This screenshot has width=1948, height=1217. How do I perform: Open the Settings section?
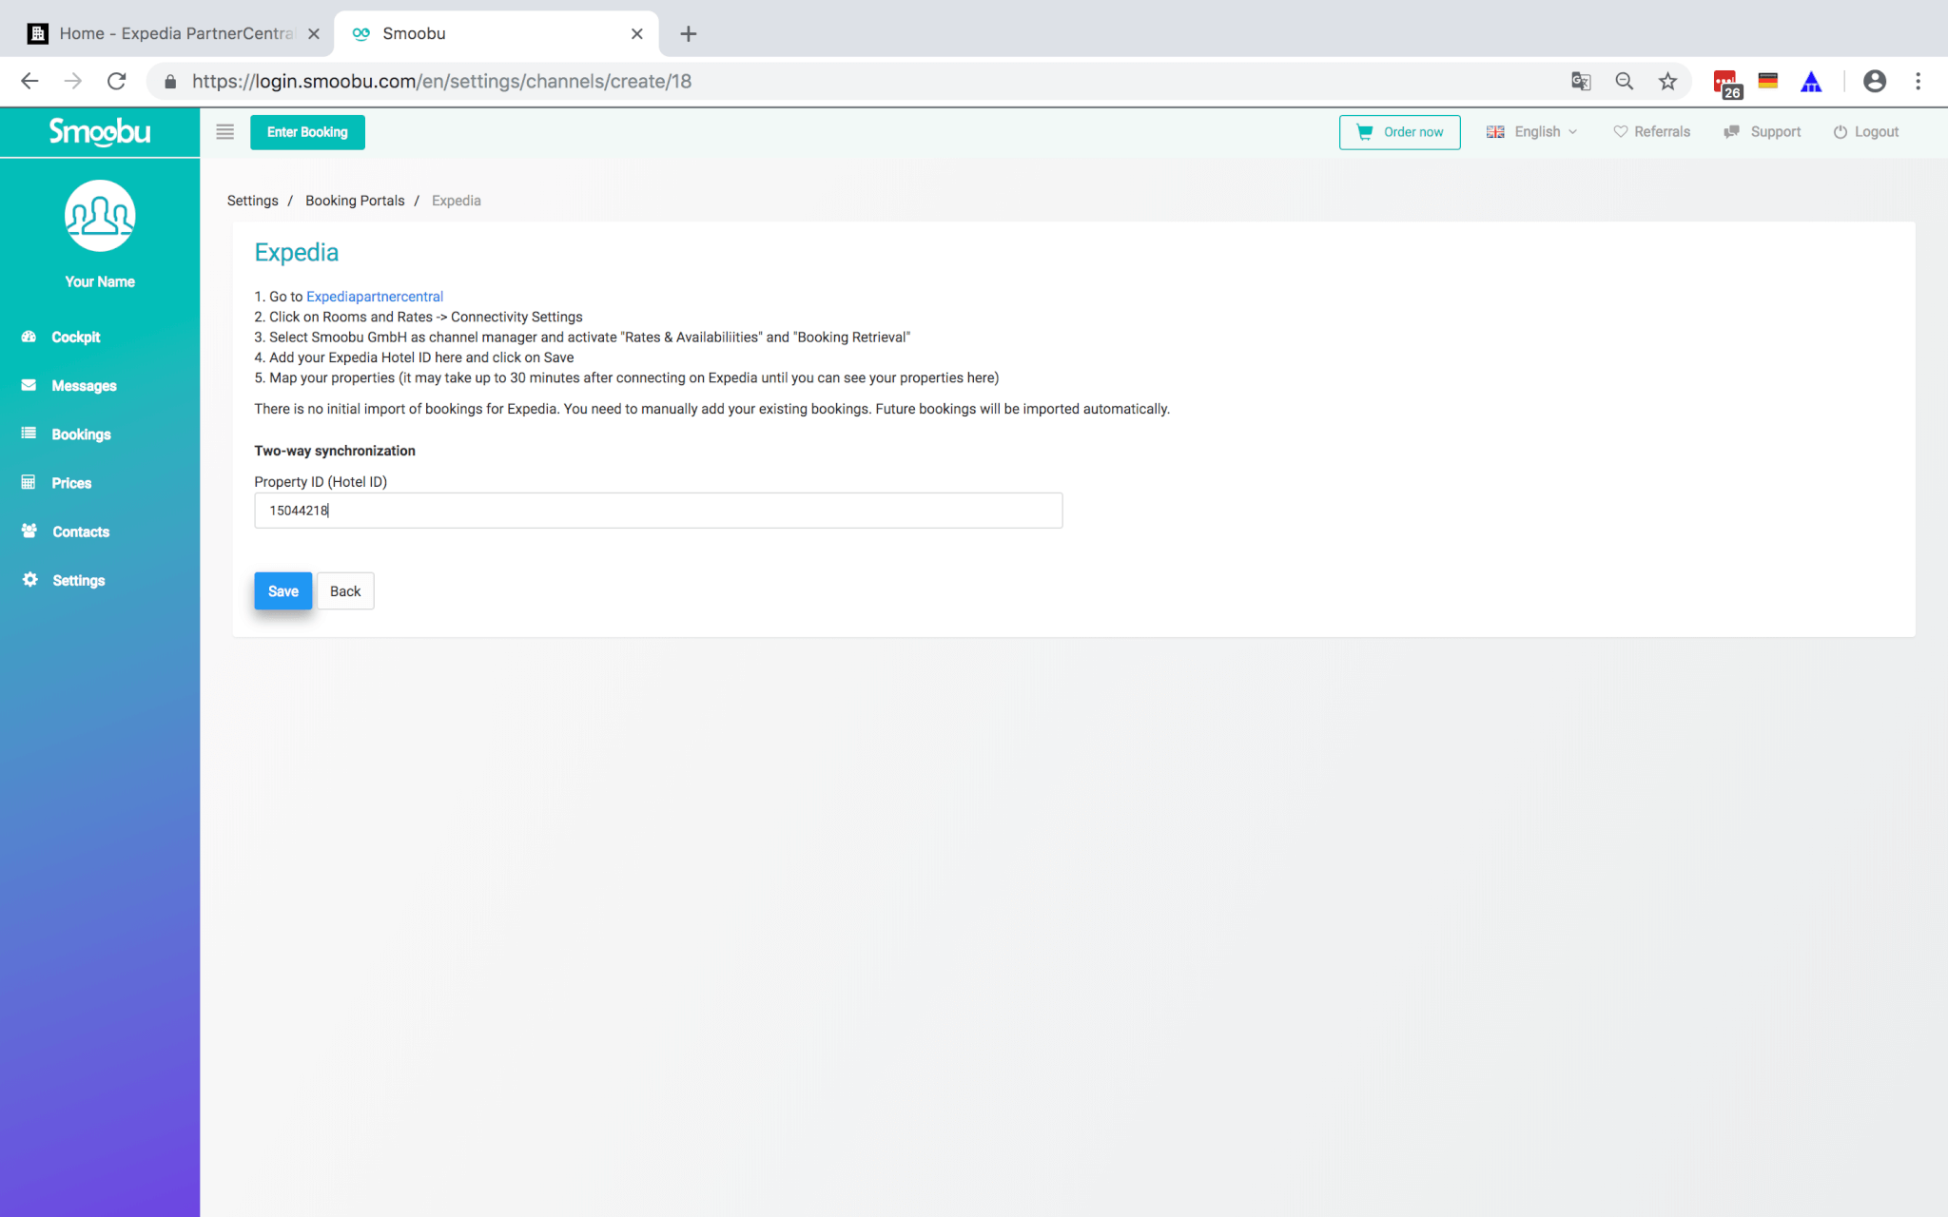79,579
